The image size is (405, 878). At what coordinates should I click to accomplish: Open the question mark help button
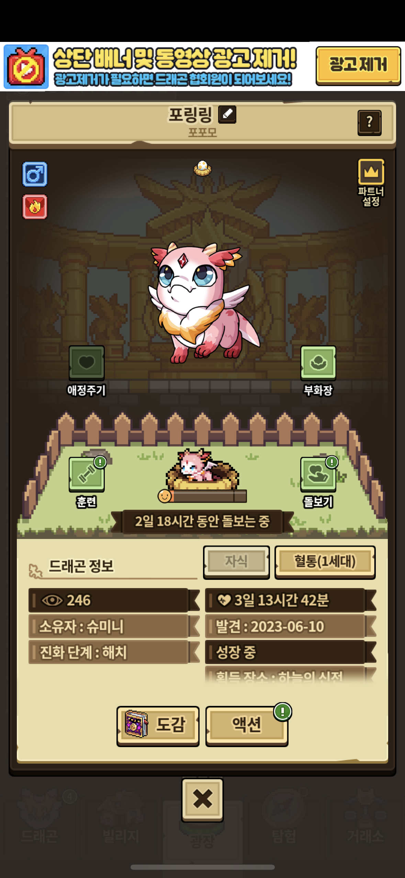pyautogui.click(x=370, y=123)
